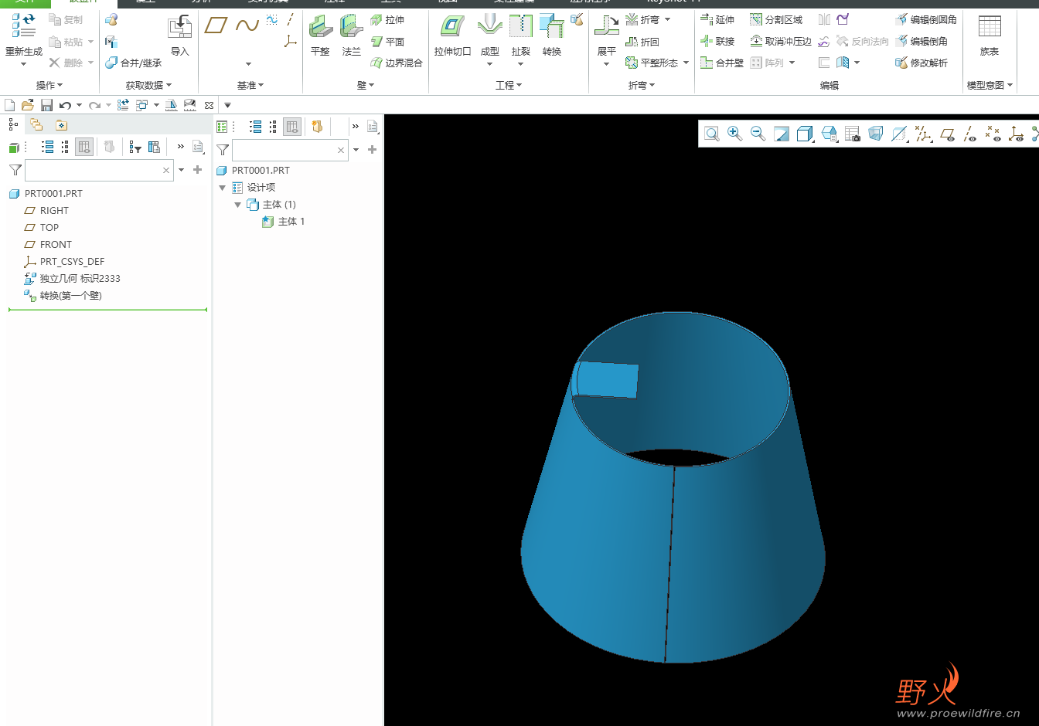Expand the 工程 (Engineering) group dropdown
Viewport: 1039px width, 726px height.
509,85
